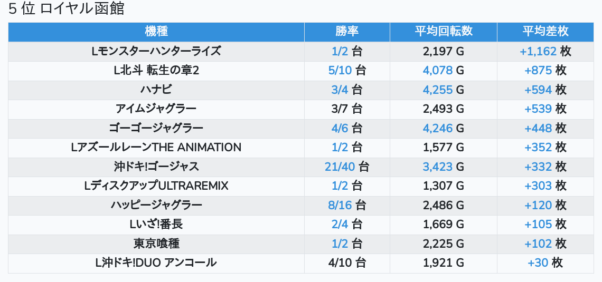
Task: Select the L沖ドキ!DUO アンコール row
Action: tap(156, 263)
